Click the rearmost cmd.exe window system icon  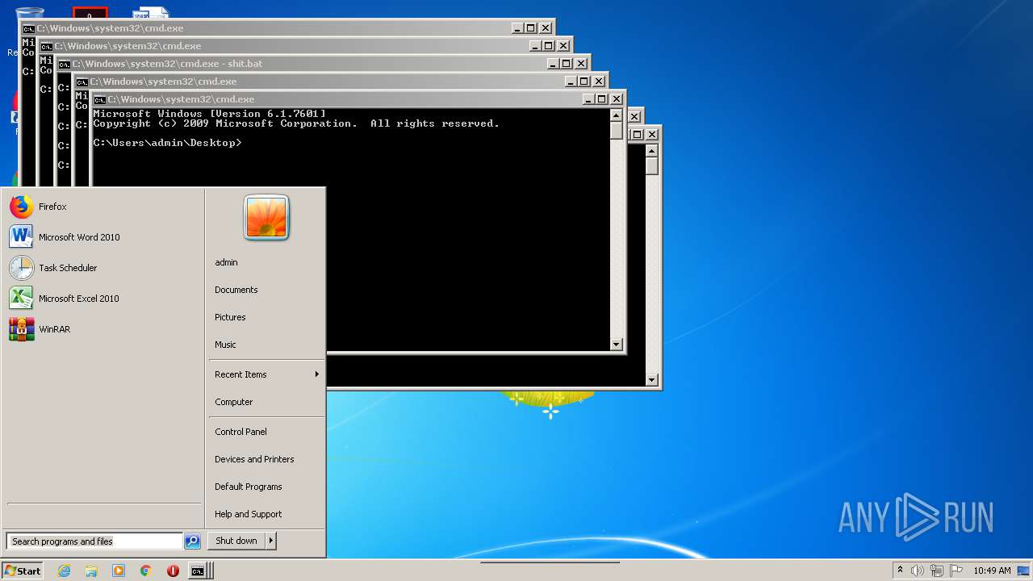pyautogui.click(x=28, y=28)
